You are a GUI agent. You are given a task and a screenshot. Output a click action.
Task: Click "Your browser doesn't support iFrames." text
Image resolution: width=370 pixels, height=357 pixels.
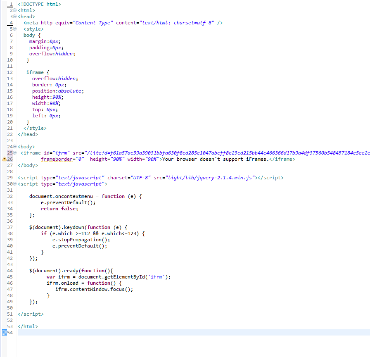coord(216,159)
